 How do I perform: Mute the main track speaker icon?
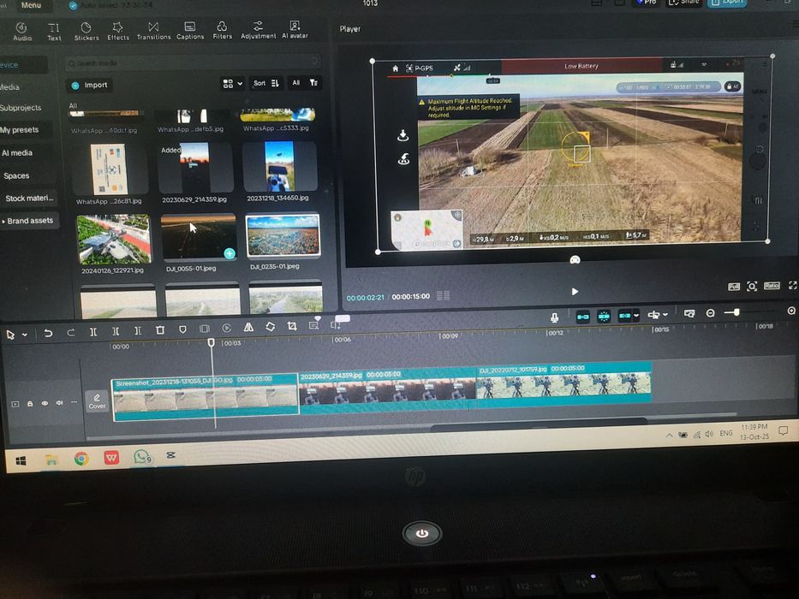60,403
